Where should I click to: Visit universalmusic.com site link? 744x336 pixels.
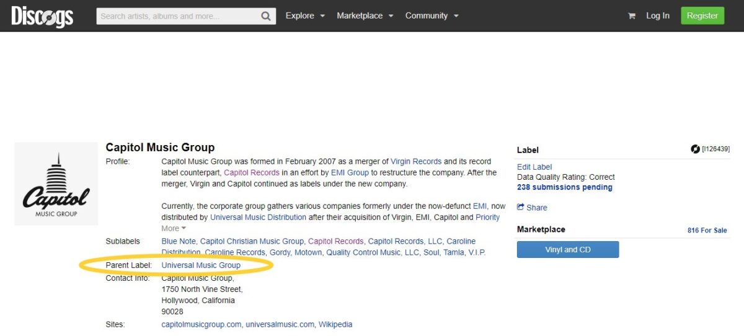click(280, 324)
